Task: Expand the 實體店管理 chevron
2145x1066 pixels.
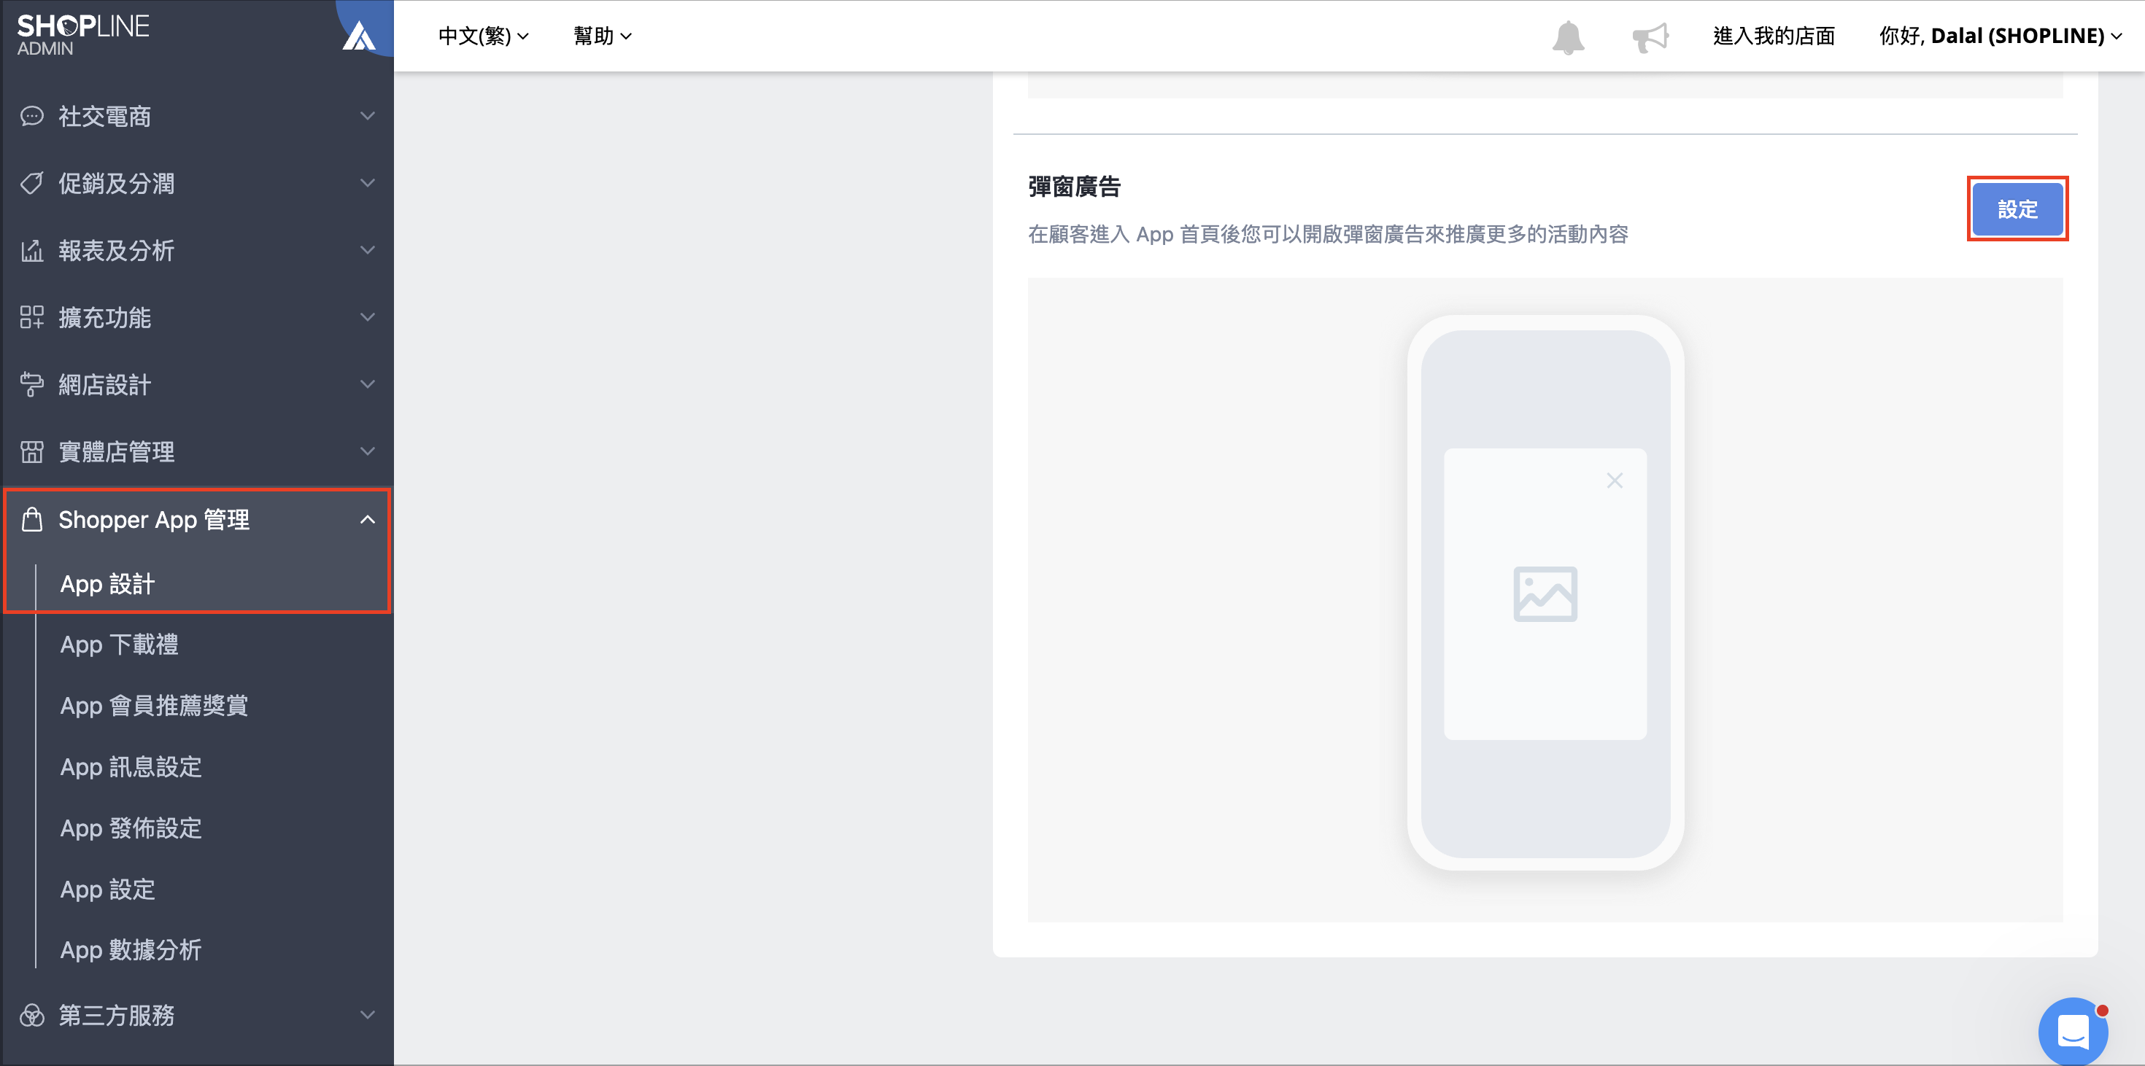Action: click(367, 451)
